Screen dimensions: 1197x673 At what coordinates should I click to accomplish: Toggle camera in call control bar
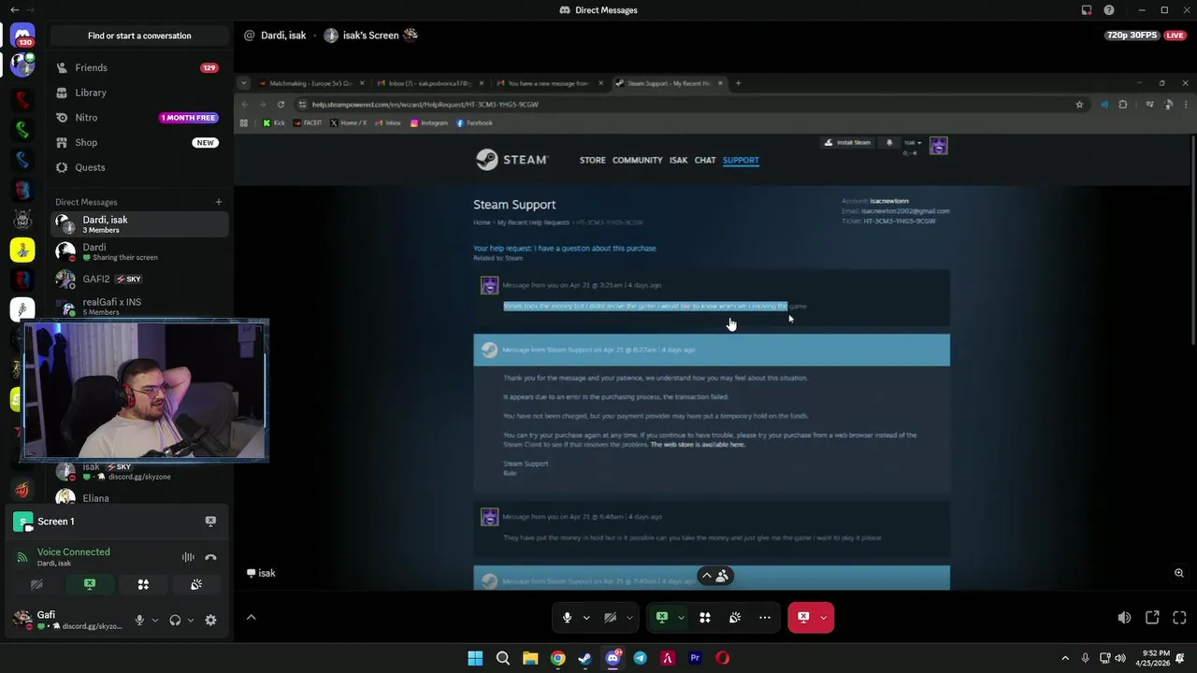[x=610, y=618]
